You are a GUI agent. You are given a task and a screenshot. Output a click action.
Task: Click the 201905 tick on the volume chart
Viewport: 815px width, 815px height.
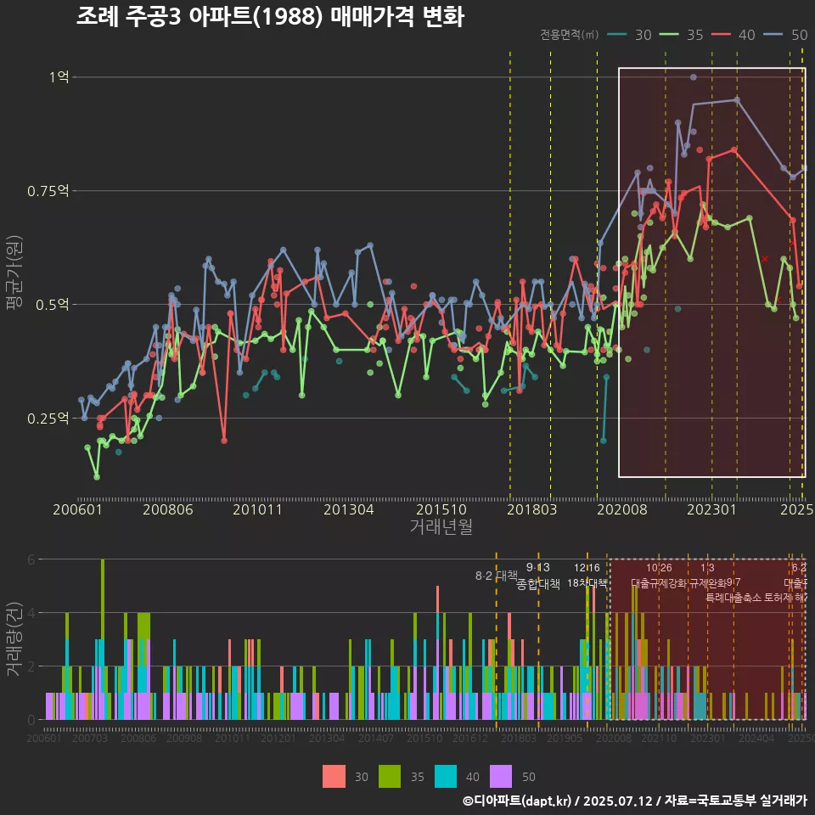(x=565, y=738)
